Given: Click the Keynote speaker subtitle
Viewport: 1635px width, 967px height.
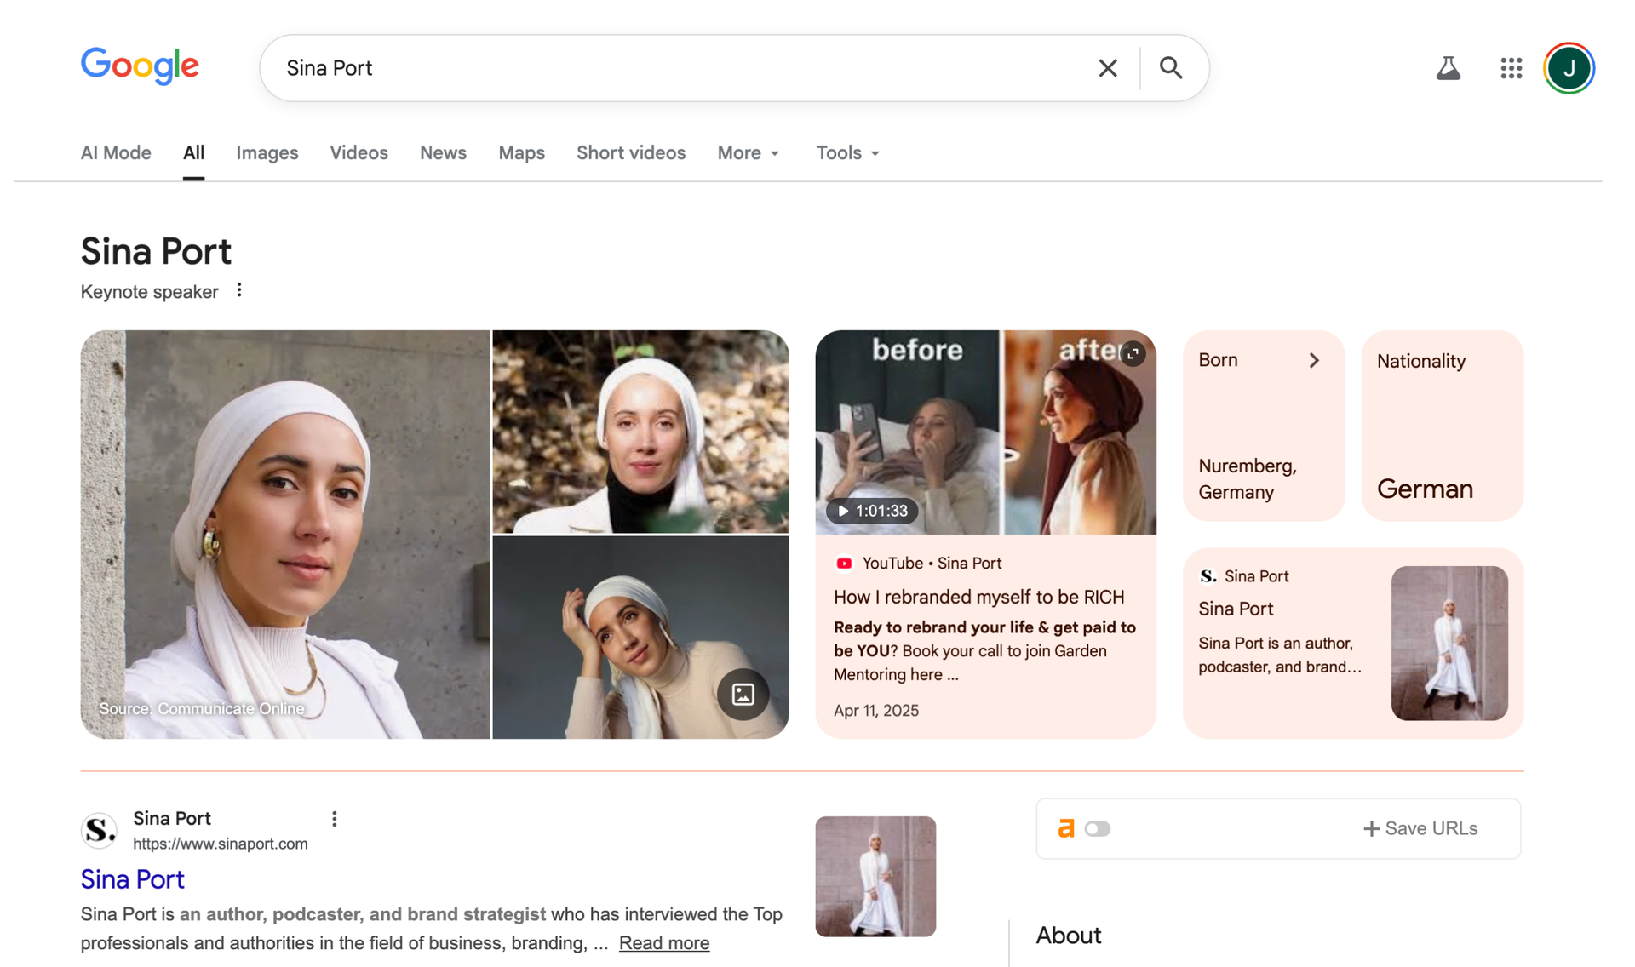Looking at the screenshot, I should pyautogui.click(x=150, y=292).
